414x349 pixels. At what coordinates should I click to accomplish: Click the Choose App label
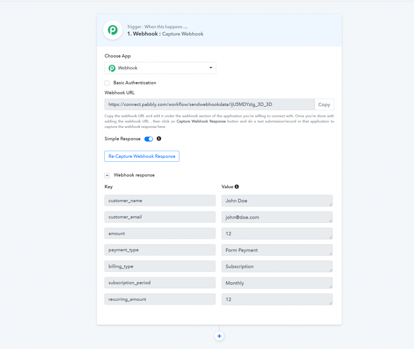click(118, 56)
